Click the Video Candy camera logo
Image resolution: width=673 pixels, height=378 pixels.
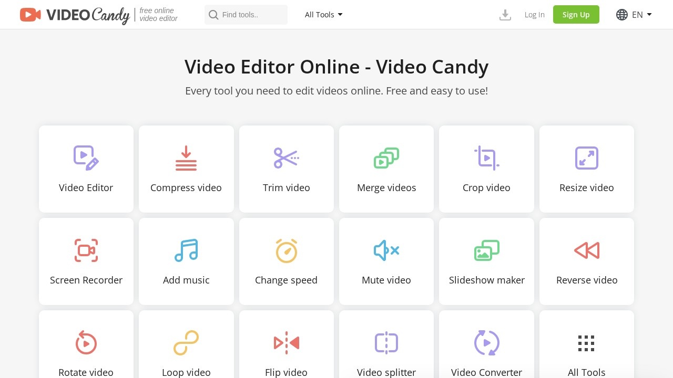pos(30,15)
